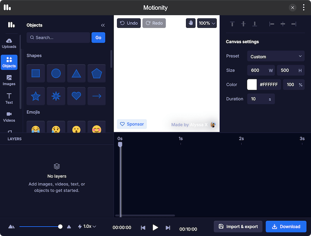This screenshot has width=311, height=236.
Task: Click the current time 00:00:00 display
Action: pos(122,227)
